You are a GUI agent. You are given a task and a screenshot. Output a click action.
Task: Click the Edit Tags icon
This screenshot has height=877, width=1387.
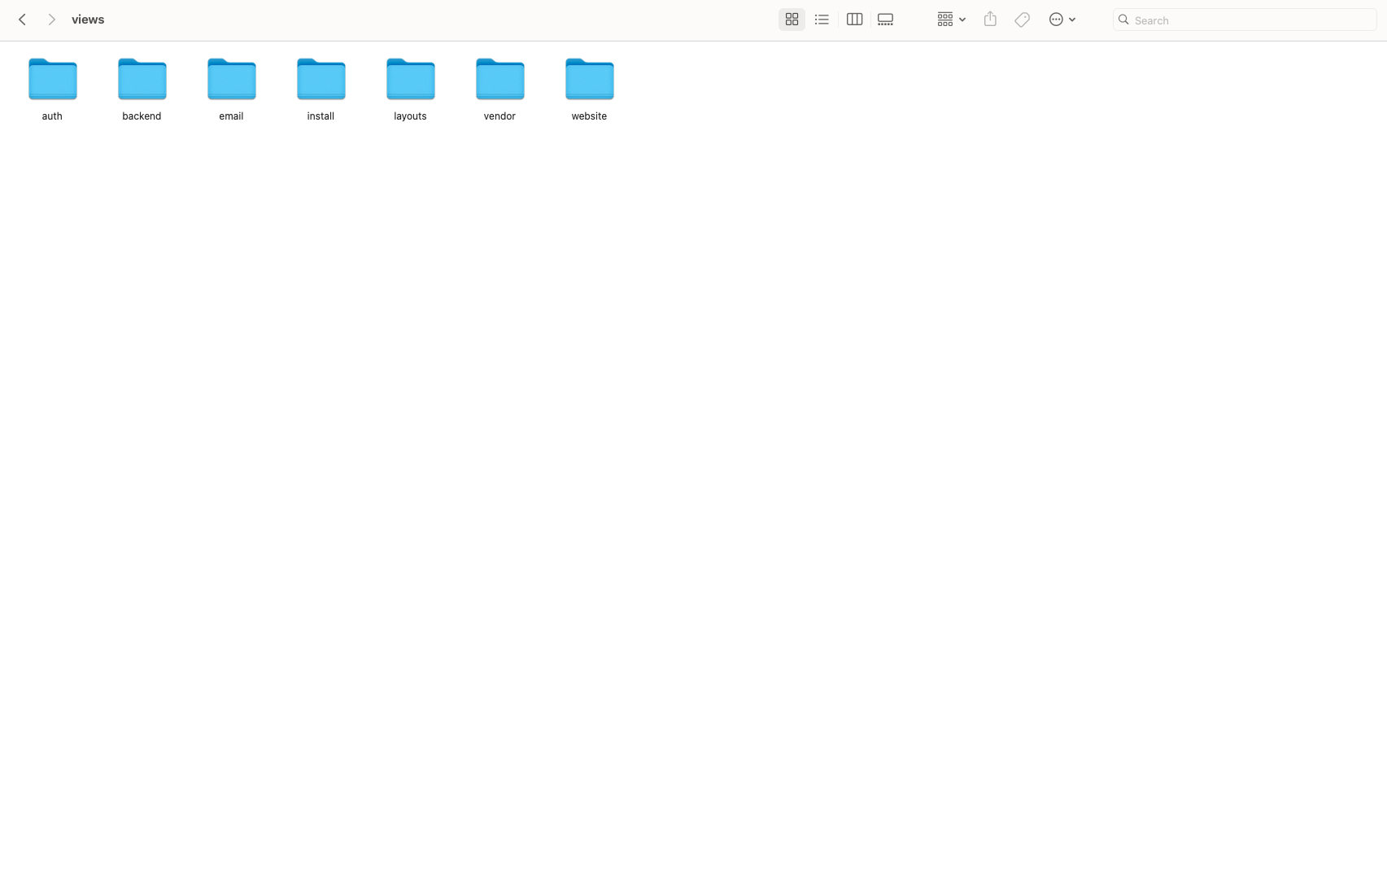tap(1023, 20)
